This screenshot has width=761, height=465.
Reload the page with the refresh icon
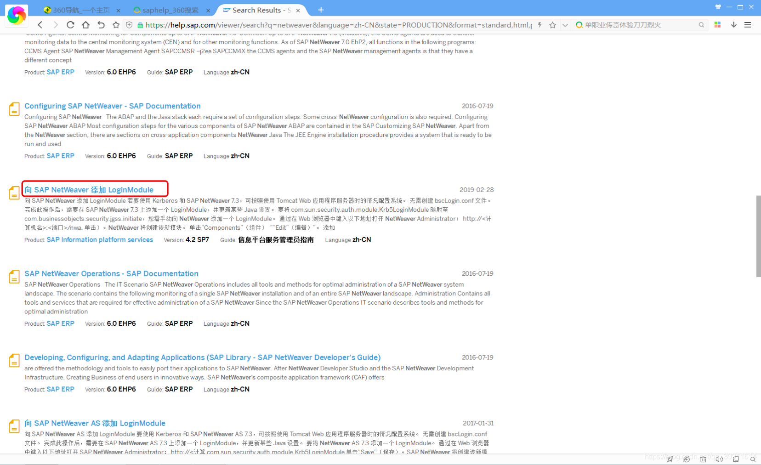(70, 25)
